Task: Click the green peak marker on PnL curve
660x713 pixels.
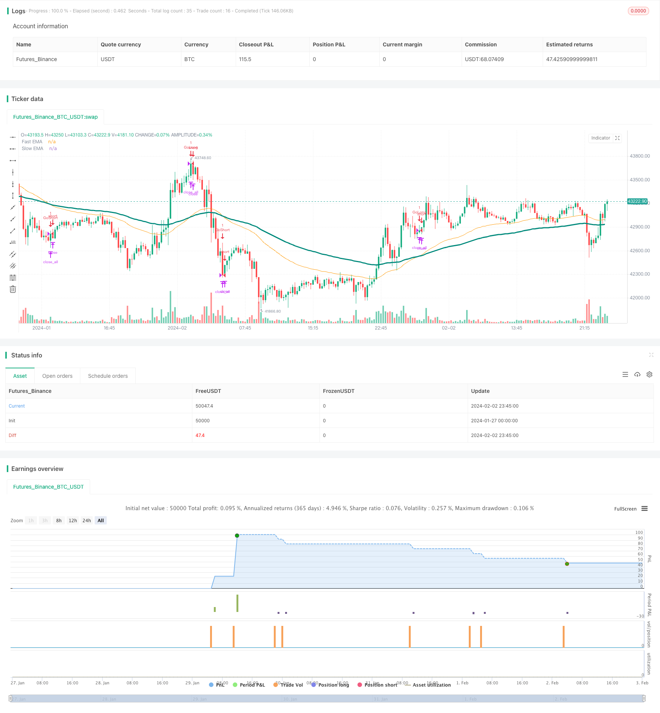Action: pyautogui.click(x=237, y=535)
